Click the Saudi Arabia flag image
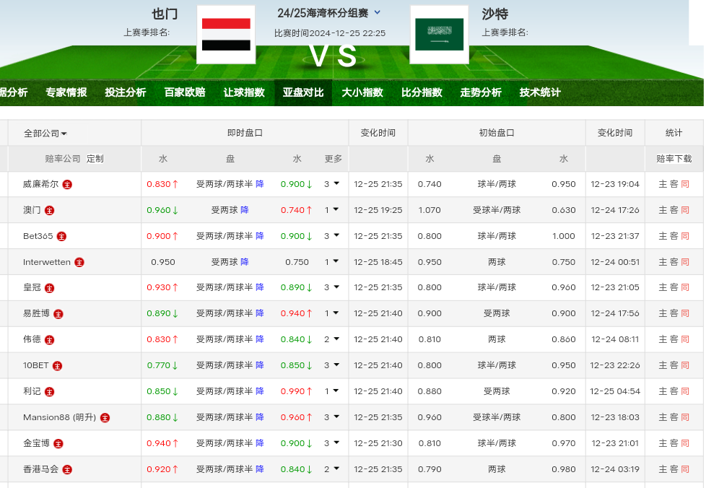Screen dimensions: 706x488 (x=439, y=34)
